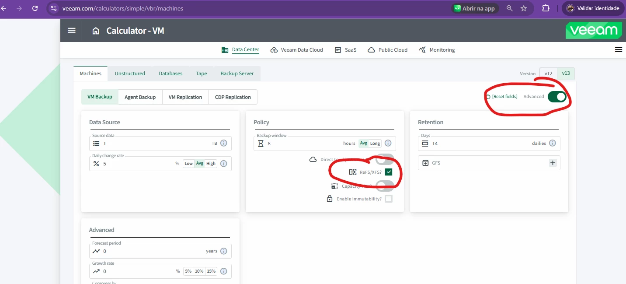Image resolution: width=626 pixels, height=284 pixels.
Task: Open Public Cloud navigation item
Action: click(387, 50)
